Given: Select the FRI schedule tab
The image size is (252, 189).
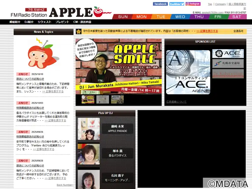Looking at the screenshot, I should click(x=218, y=17).
